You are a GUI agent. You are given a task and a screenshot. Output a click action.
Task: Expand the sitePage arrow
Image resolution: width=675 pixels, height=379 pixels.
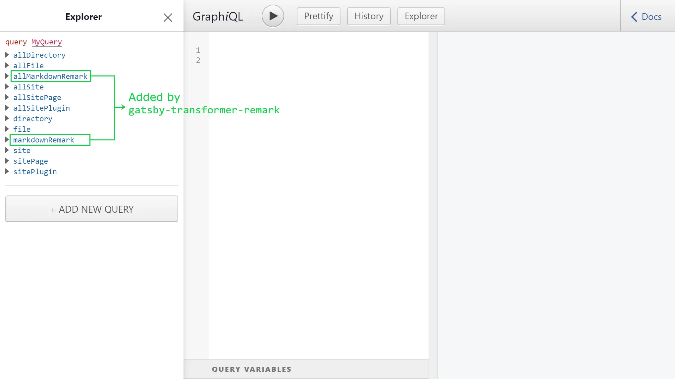tap(7, 161)
